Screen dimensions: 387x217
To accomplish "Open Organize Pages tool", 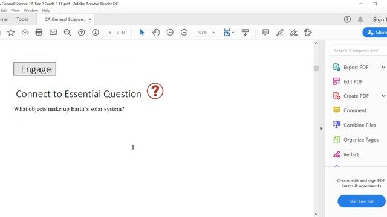I will coord(356,140).
